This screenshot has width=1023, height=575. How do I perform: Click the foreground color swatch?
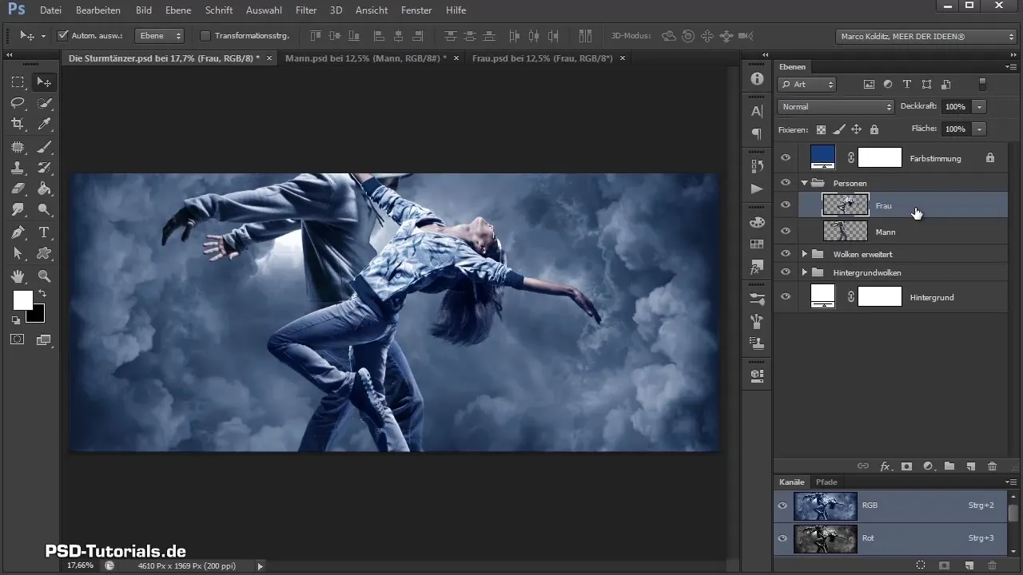coord(22,300)
